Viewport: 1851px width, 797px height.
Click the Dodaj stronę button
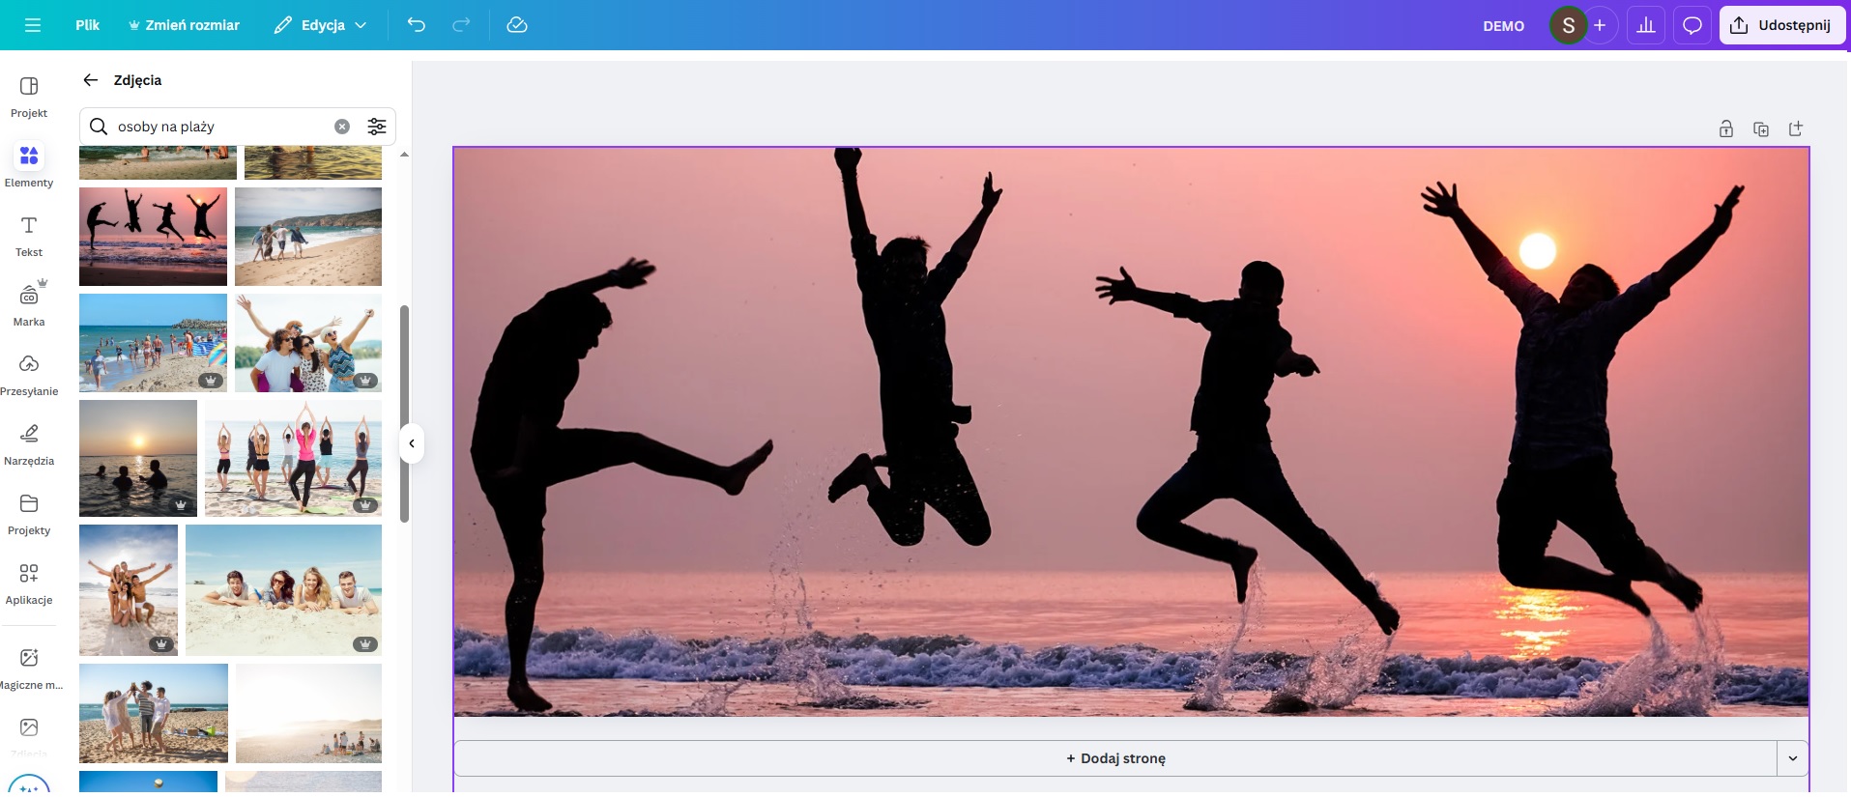tap(1114, 758)
